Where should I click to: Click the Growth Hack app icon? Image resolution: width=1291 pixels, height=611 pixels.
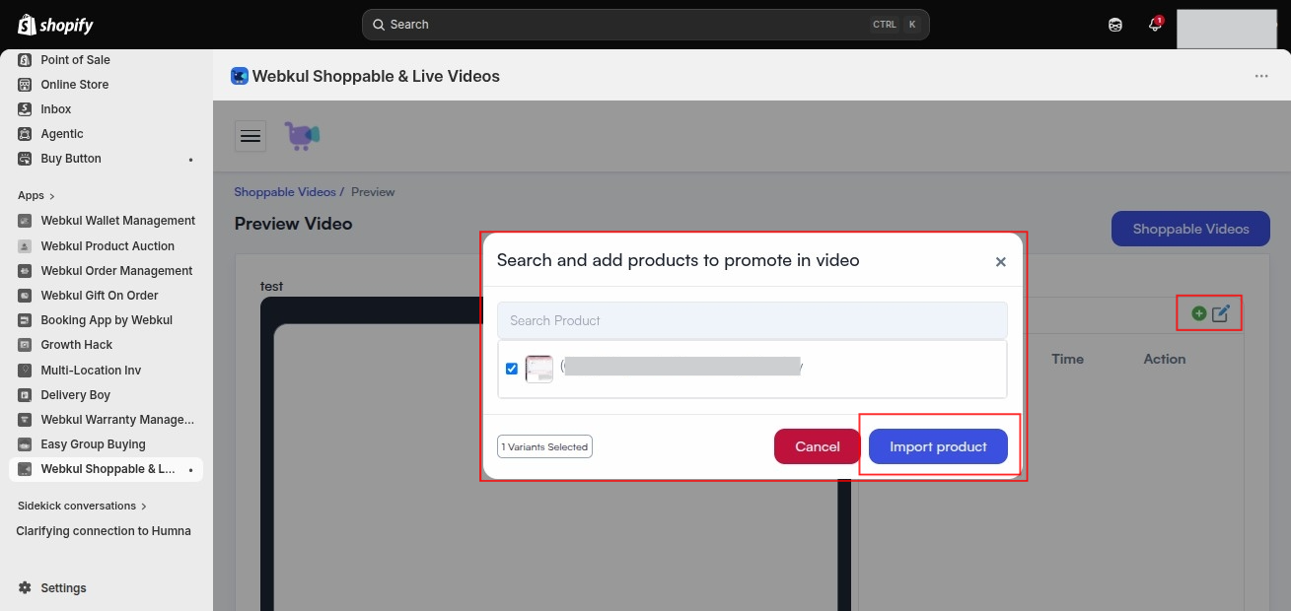tap(25, 345)
